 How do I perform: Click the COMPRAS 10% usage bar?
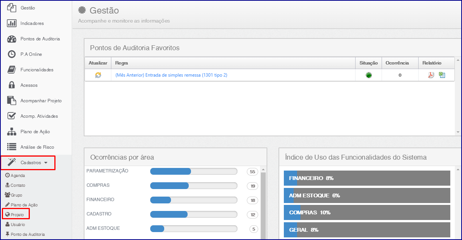[x=367, y=212]
